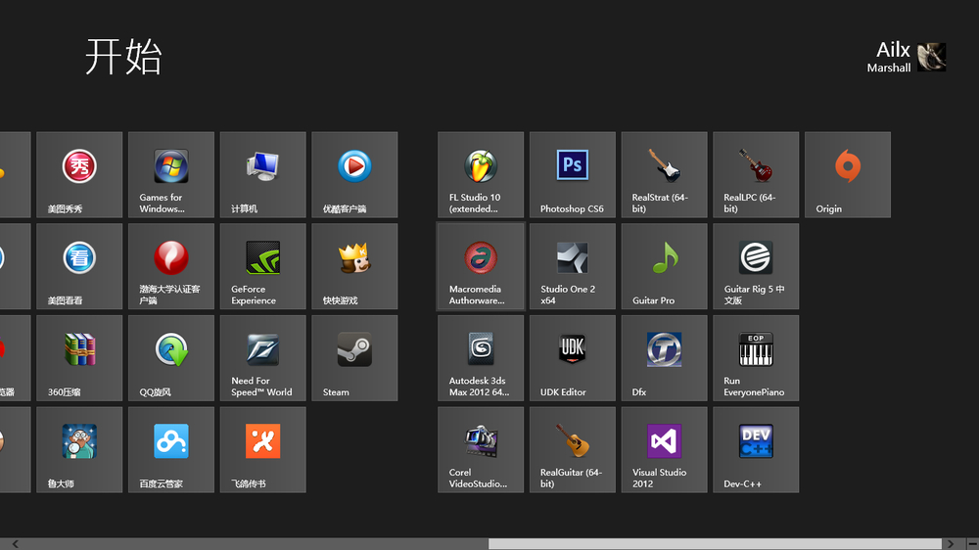Click the zoom-out minus button
The image size is (979, 550).
tap(973, 544)
